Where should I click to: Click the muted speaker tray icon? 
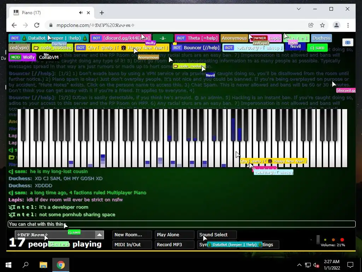pos(316,265)
